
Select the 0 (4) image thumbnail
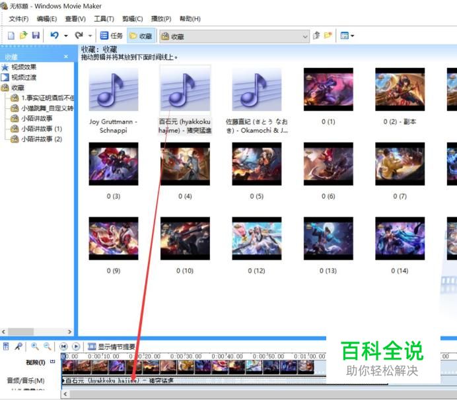185,164
